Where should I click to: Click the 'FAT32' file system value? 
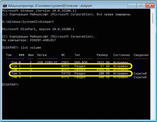click(66, 73)
